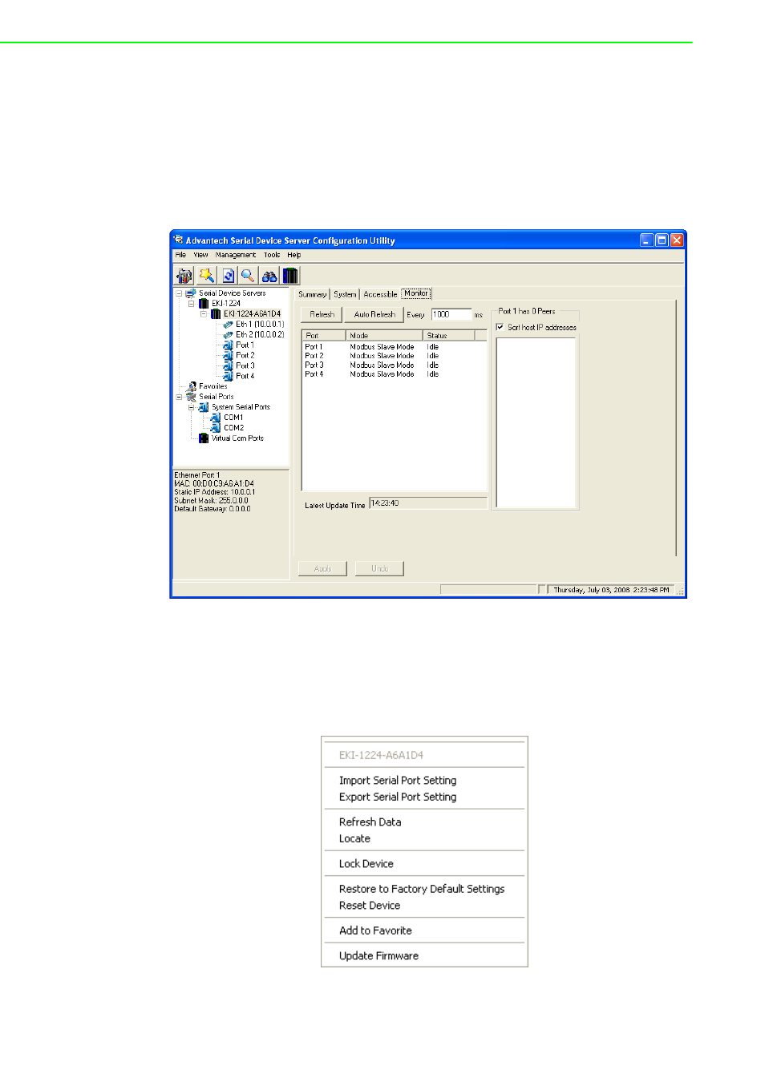Switch to the Accessible tab
Image resolution: width=765 pixels, height=1082 pixels.
pos(380,294)
